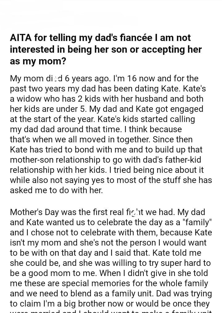Click the words "as my mom?" ending the title
Image resolution: width=222 pixels, height=313 pixels.
[x=38, y=61]
